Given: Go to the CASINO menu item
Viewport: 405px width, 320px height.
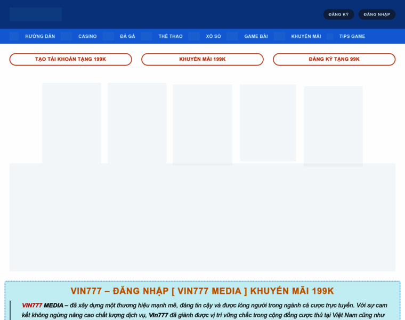Looking at the screenshot, I should tap(87, 36).
